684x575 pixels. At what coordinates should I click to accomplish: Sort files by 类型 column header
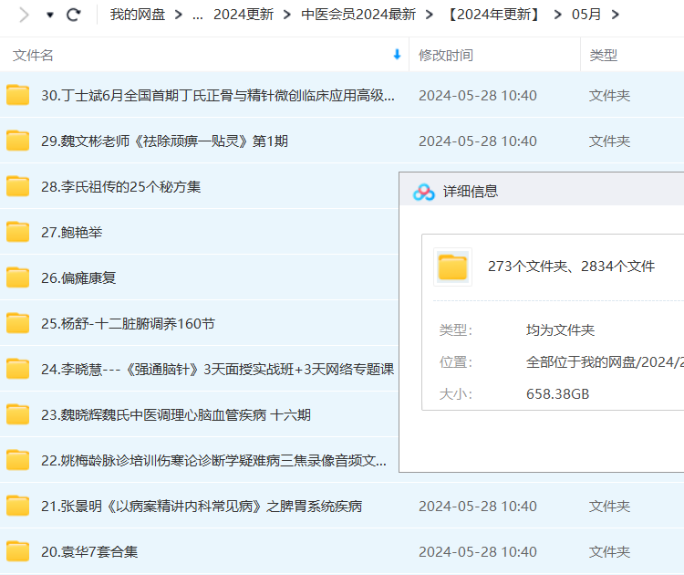pos(603,55)
